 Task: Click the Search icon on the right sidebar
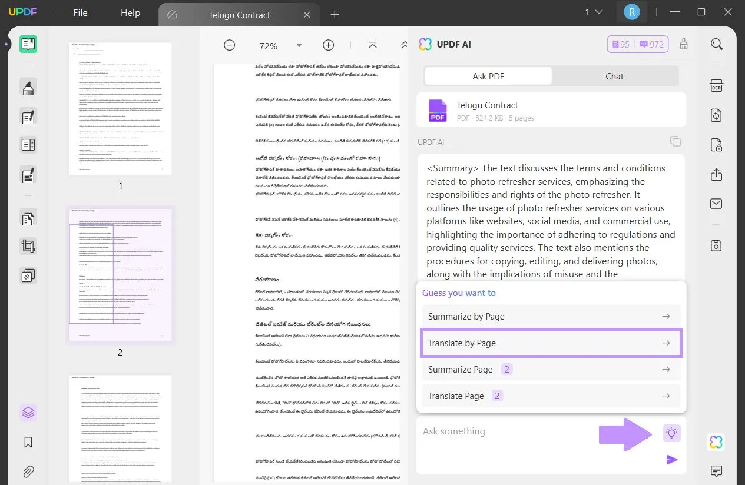tap(716, 44)
